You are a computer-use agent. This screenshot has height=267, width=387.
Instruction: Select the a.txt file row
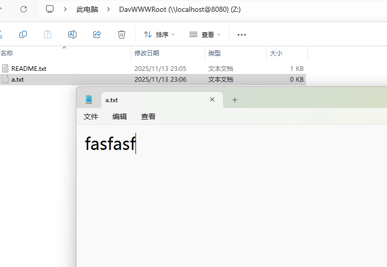153,80
